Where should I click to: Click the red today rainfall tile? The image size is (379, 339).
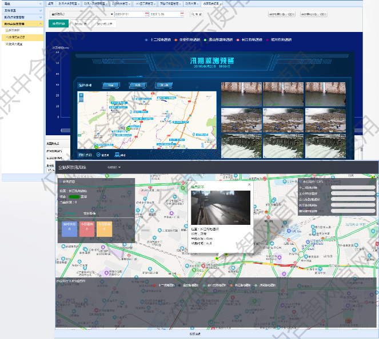(x=86, y=228)
